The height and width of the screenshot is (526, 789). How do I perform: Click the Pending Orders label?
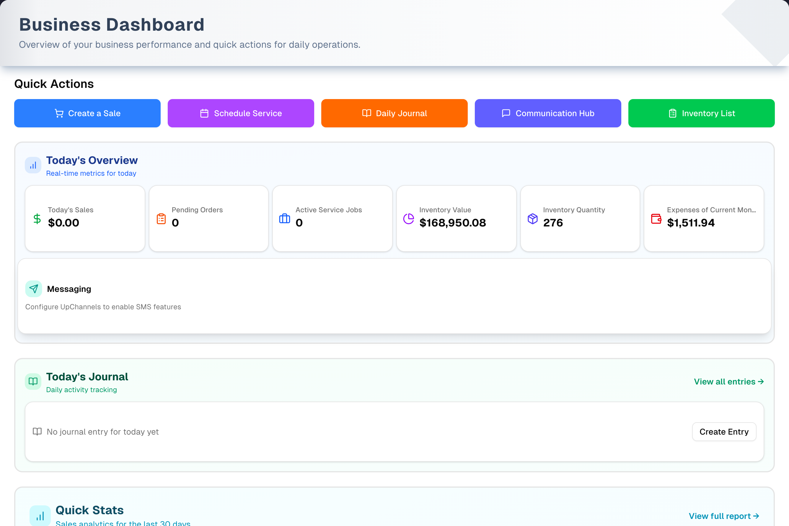click(197, 210)
